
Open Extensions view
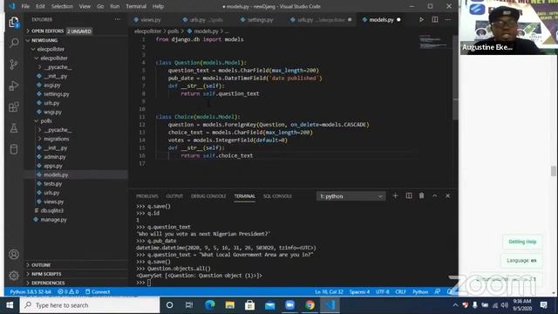(14, 106)
